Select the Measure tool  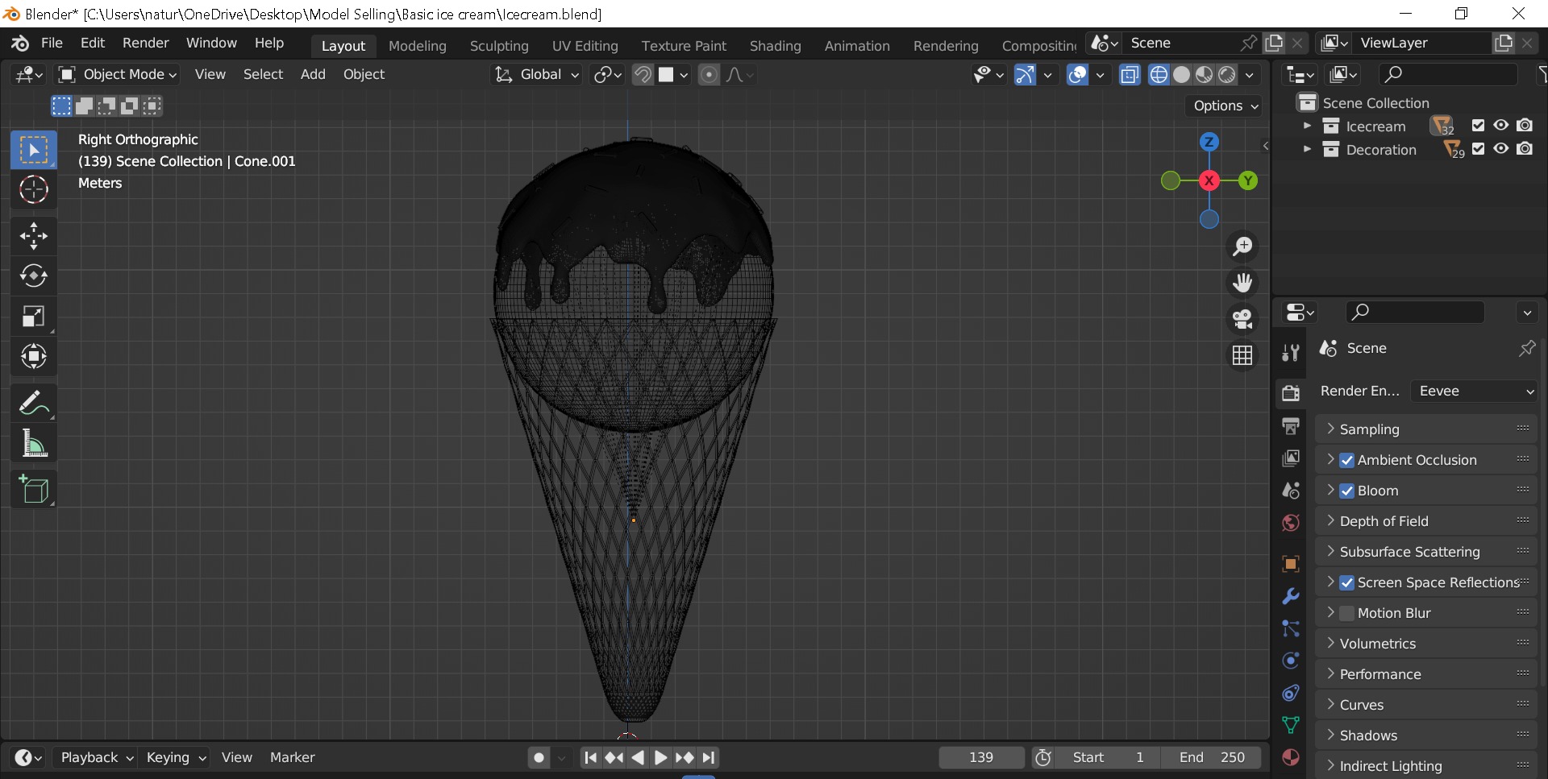point(34,442)
